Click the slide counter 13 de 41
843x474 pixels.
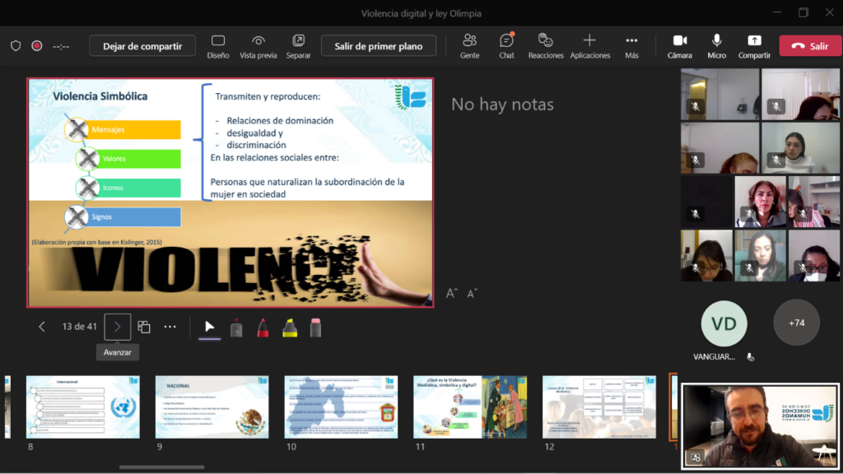point(80,327)
